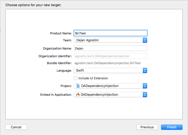Focus the Organization Name text field

click(110, 48)
